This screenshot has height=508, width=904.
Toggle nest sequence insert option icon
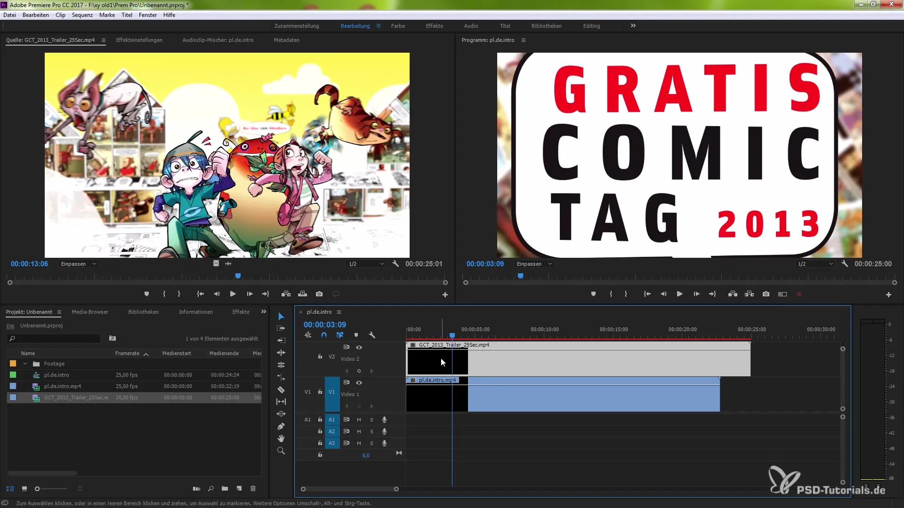pos(308,335)
